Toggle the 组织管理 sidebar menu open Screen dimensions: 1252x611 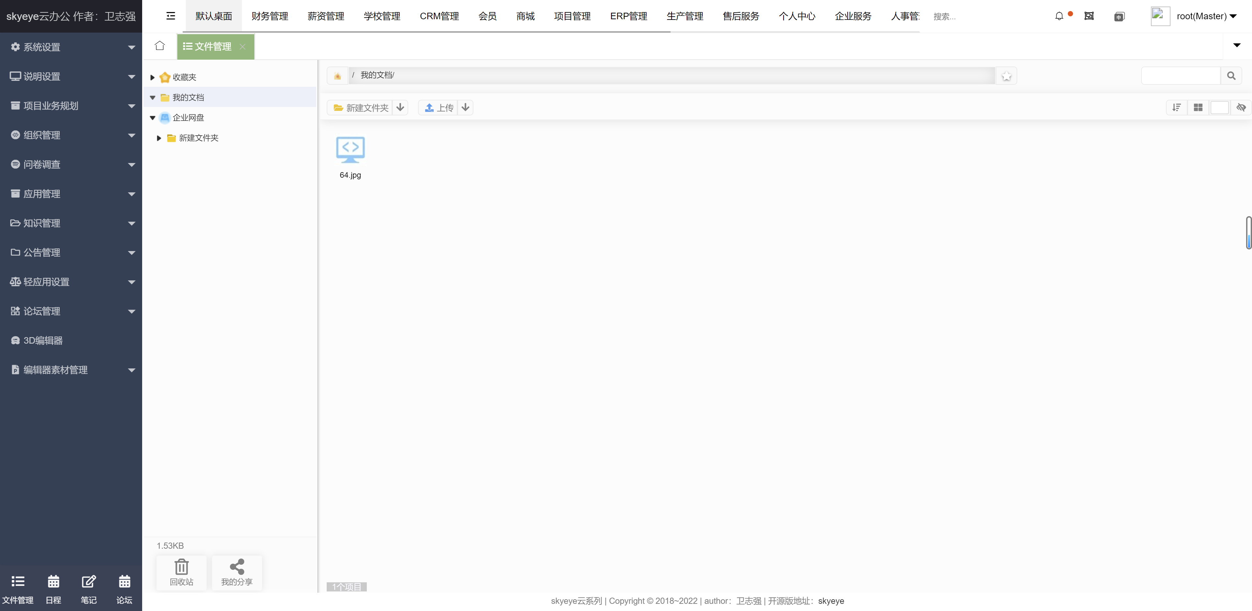71,134
